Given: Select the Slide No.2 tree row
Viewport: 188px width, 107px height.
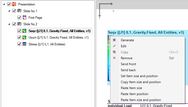Looking at the screenshot, I should pos(30,24).
